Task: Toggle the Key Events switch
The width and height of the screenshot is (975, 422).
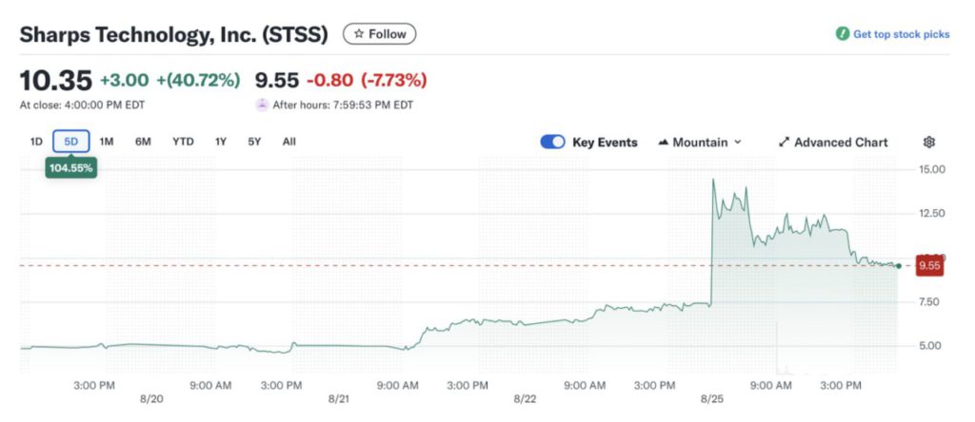Action: [553, 142]
